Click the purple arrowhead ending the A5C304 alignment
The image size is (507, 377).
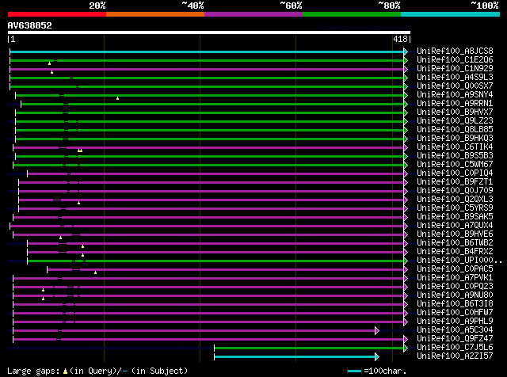pos(377,330)
